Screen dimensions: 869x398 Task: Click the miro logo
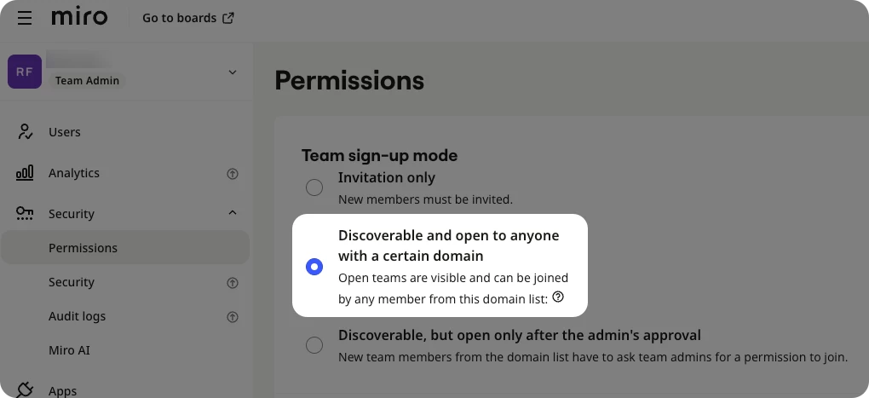coord(79,17)
